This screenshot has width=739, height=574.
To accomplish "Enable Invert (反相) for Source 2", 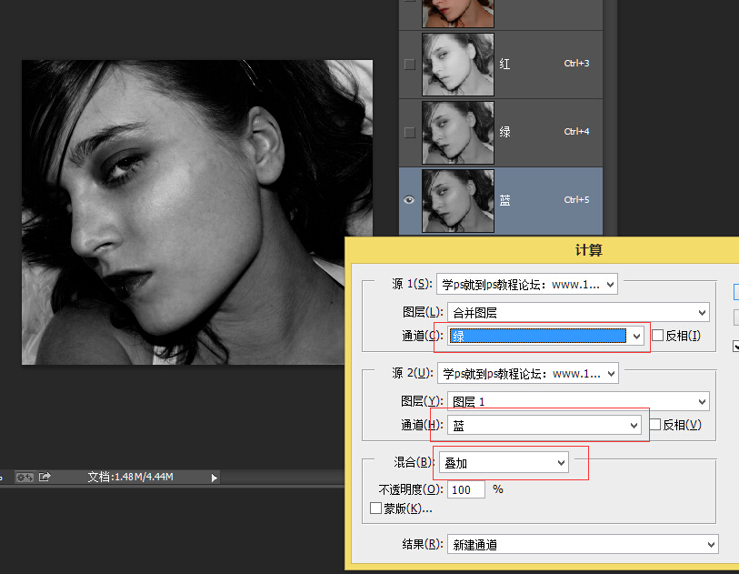I will coord(654,425).
